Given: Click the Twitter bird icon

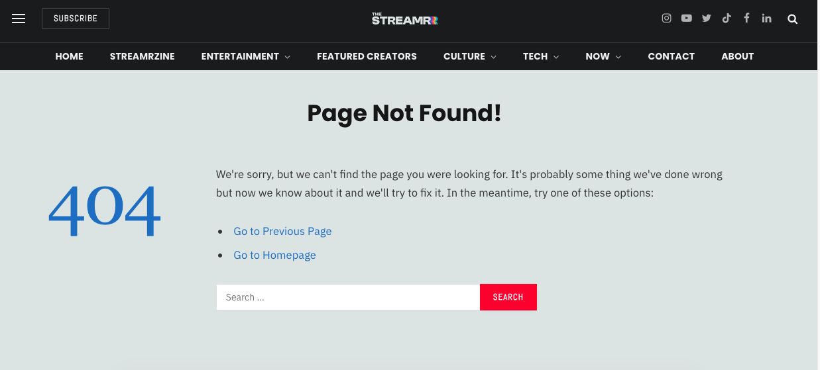Looking at the screenshot, I should (707, 19).
